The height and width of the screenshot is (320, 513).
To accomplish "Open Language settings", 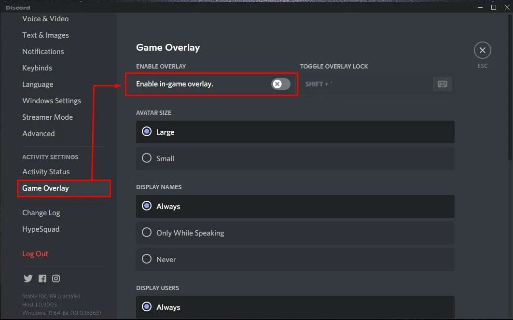I will (x=38, y=84).
